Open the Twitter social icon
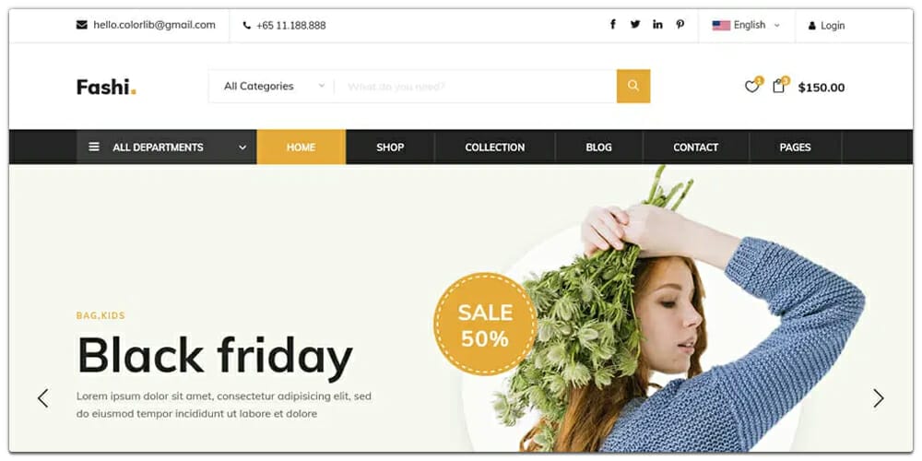The image size is (922, 461). pos(635,25)
